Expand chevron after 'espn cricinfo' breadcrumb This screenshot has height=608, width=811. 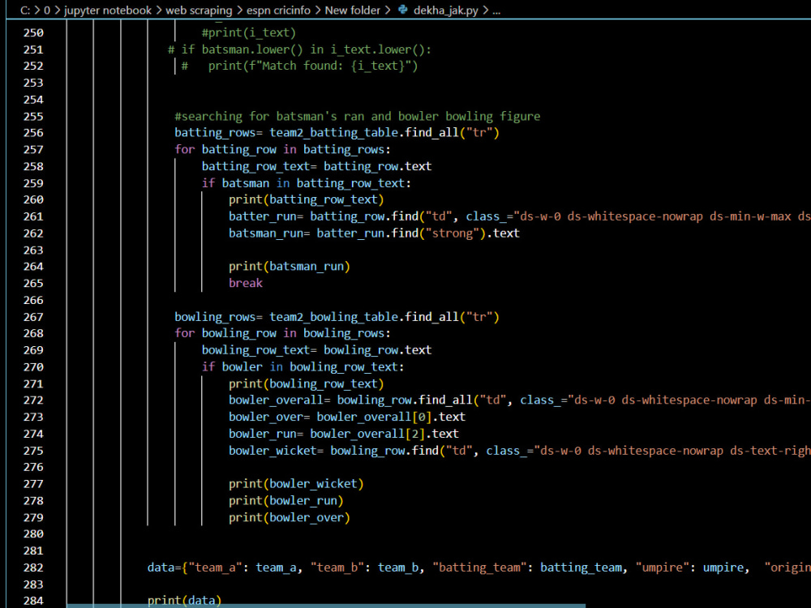318,11
